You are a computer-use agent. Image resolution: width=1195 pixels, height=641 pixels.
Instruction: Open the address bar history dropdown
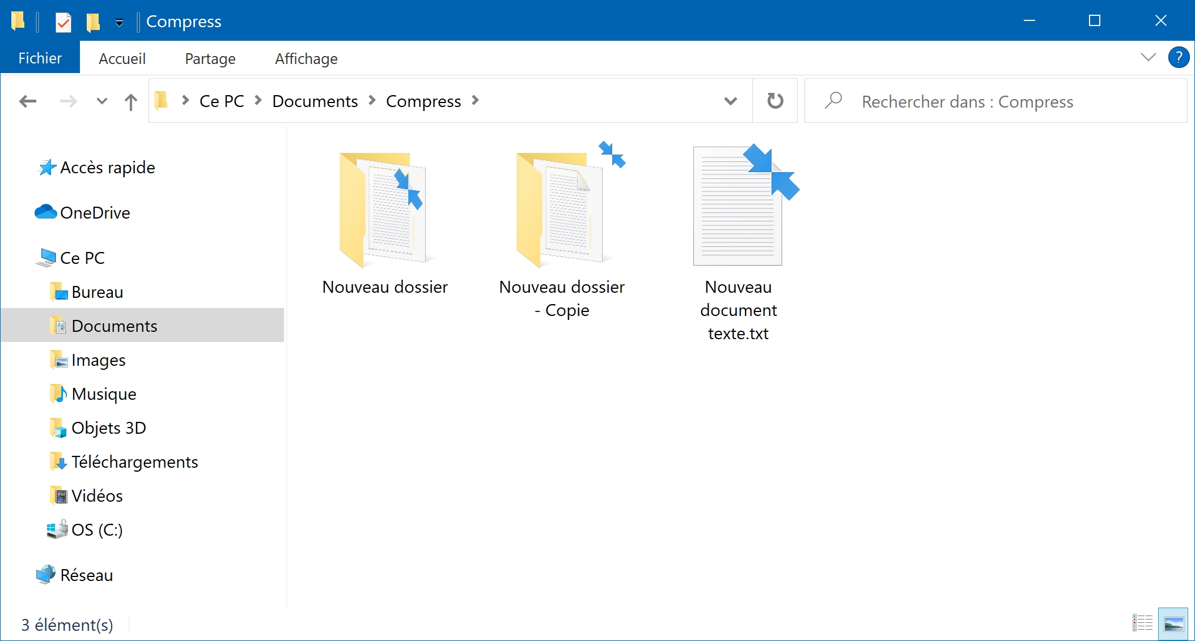coord(731,101)
